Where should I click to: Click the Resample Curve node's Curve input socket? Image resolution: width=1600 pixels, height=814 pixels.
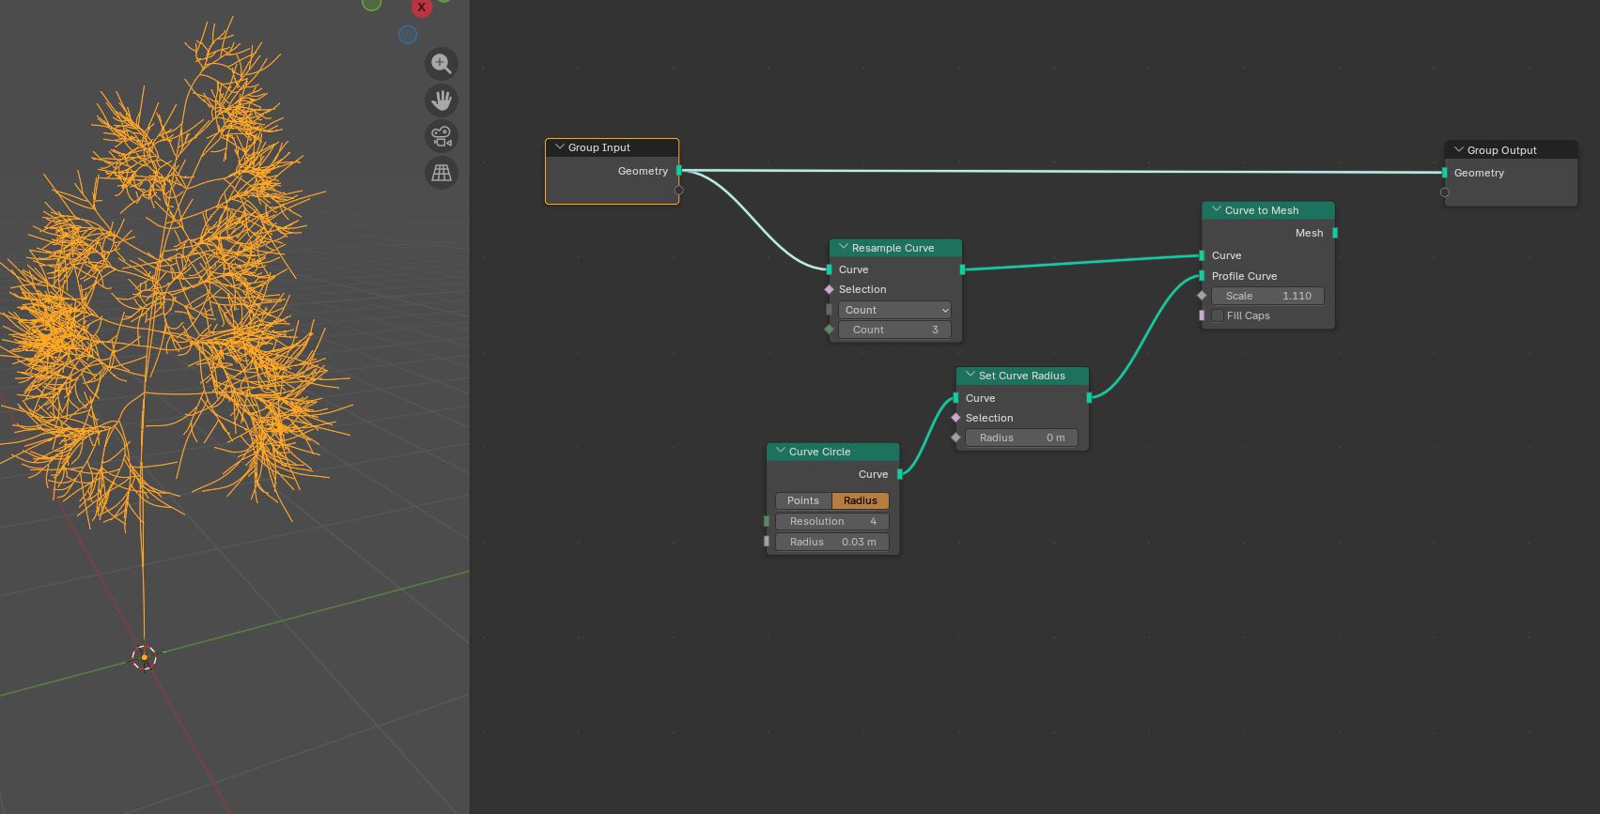(x=829, y=269)
